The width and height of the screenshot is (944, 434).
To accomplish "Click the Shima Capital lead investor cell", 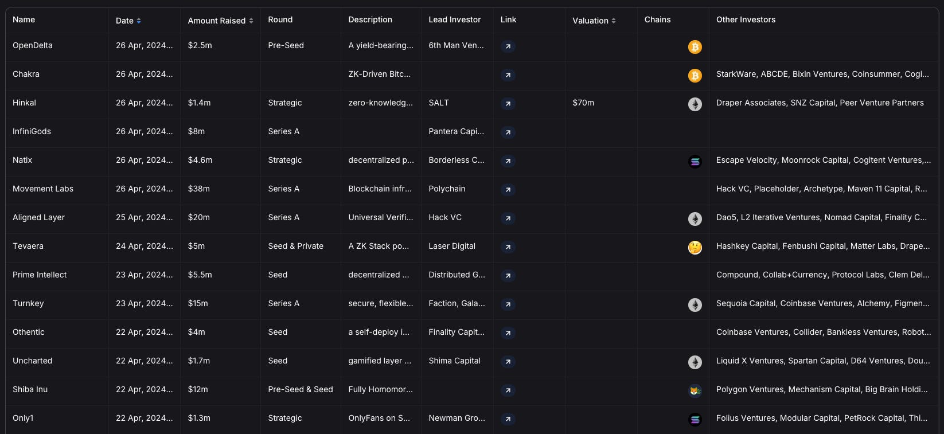I will point(454,361).
